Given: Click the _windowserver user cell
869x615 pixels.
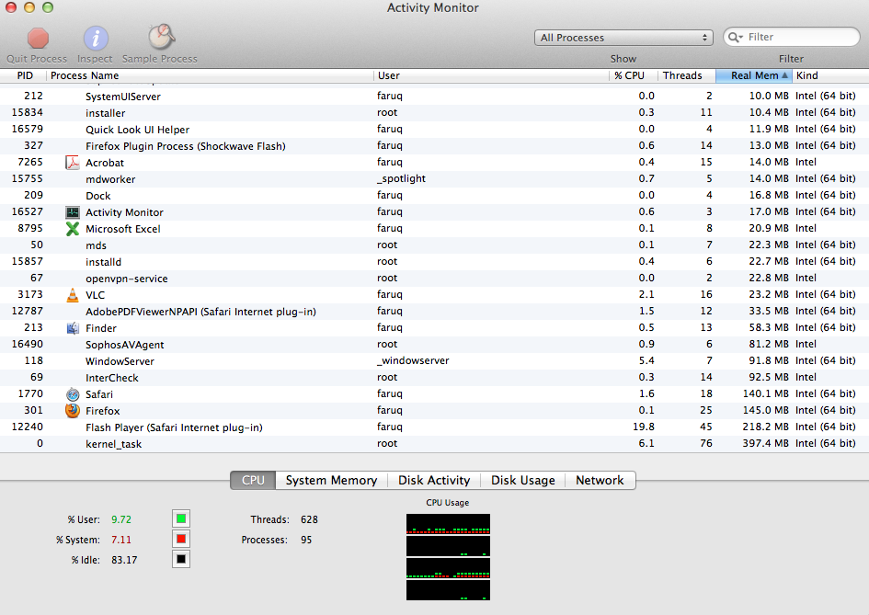Looking at the screenshot, I should pyautogui.click(x=413, y=360).
